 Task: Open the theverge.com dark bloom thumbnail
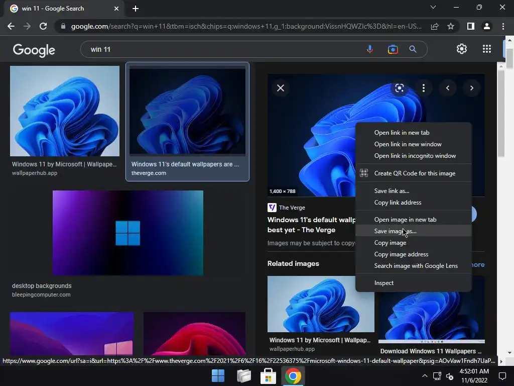tap(187, 110)
